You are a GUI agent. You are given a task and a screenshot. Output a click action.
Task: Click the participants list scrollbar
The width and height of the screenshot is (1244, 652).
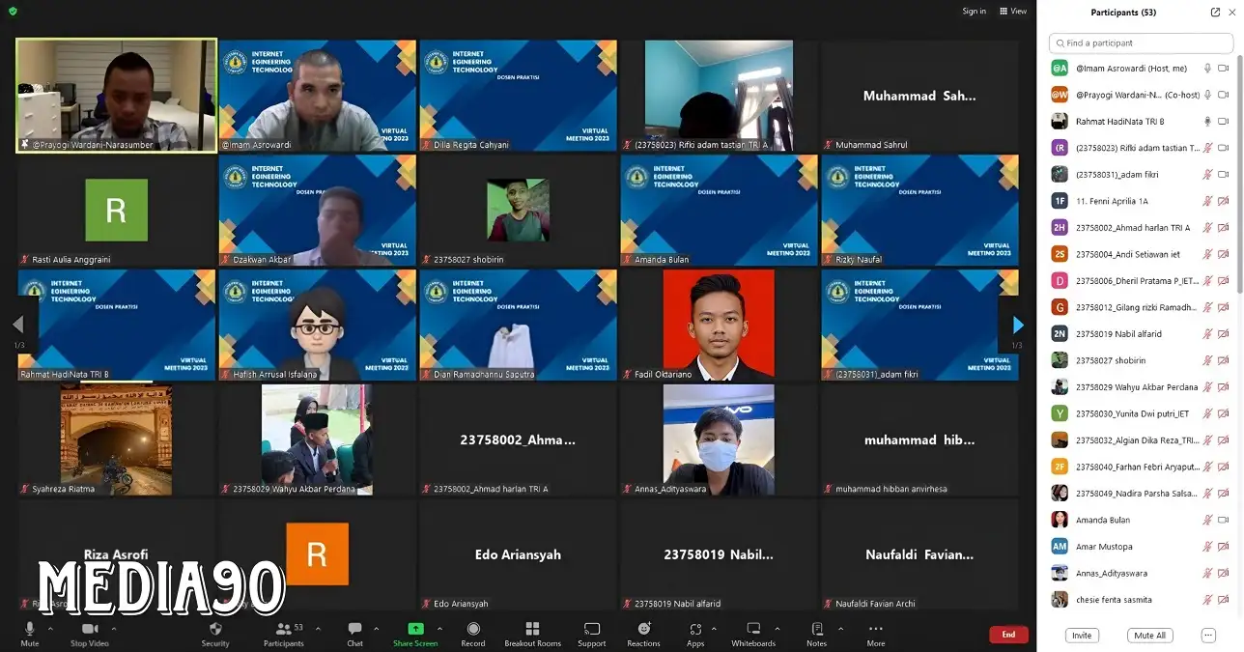(x=1239, y=193)
